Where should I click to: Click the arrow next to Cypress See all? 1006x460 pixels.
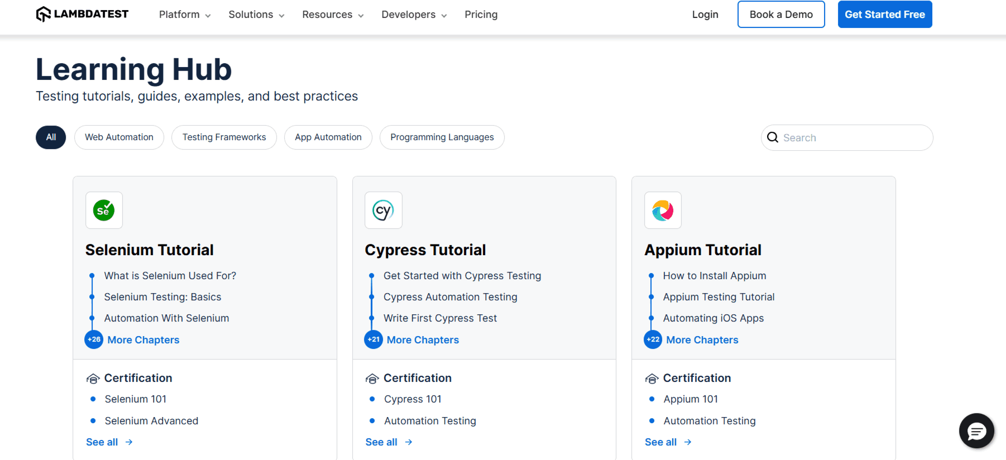pos(409,442)
